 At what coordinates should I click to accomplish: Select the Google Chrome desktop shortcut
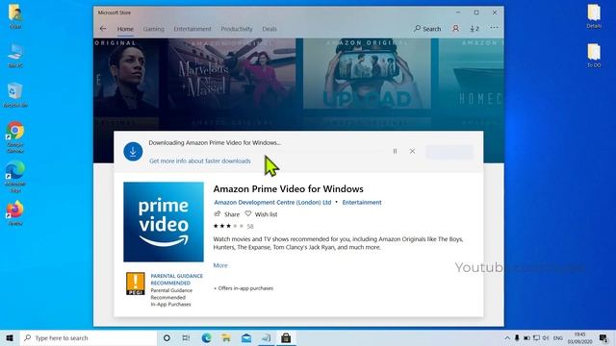coord(15,137)
